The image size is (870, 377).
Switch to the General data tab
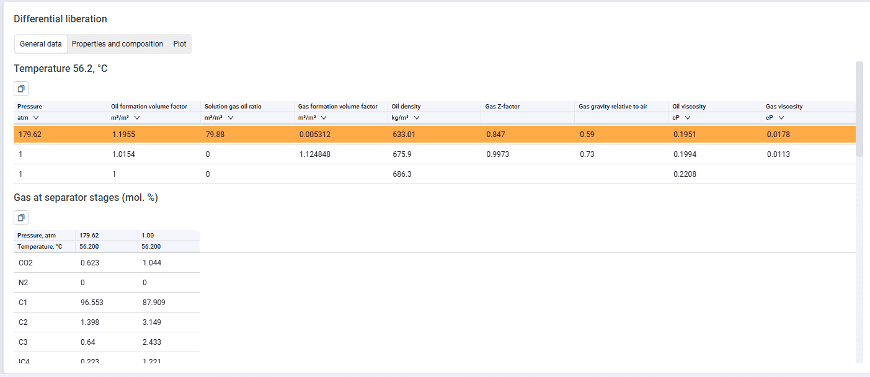tap(41, 44)
